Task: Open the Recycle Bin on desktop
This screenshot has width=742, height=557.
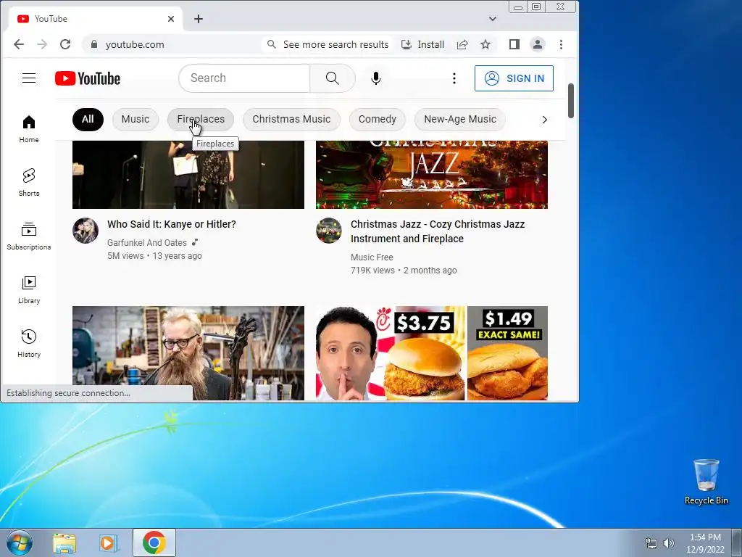Action: tap(706, 482)
